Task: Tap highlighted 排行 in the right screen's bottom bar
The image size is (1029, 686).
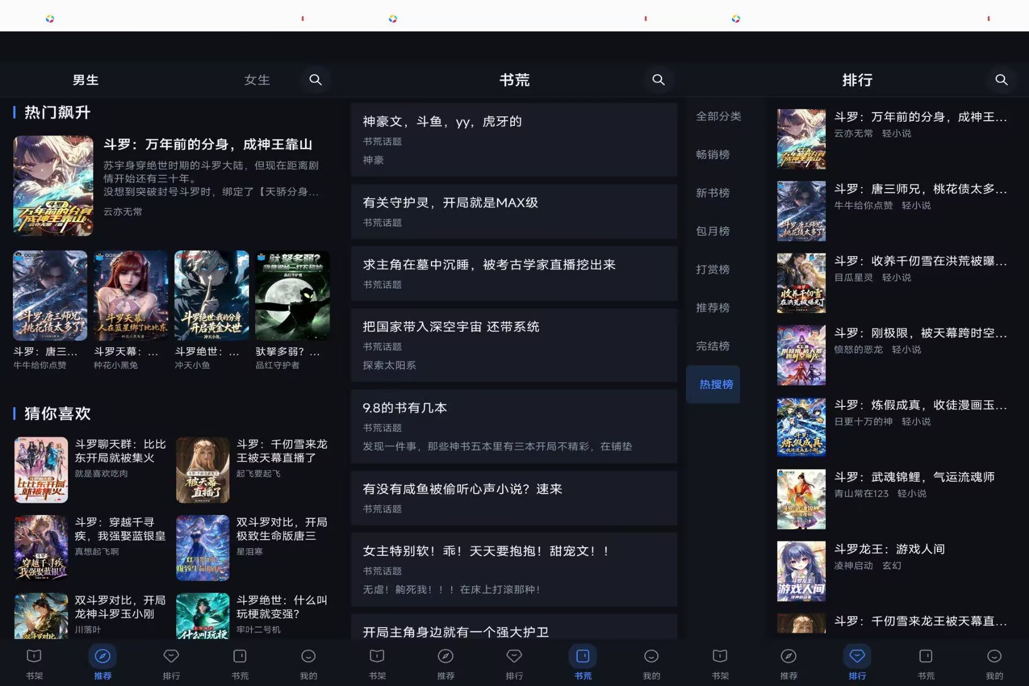Action: click(x=857, y=663)
